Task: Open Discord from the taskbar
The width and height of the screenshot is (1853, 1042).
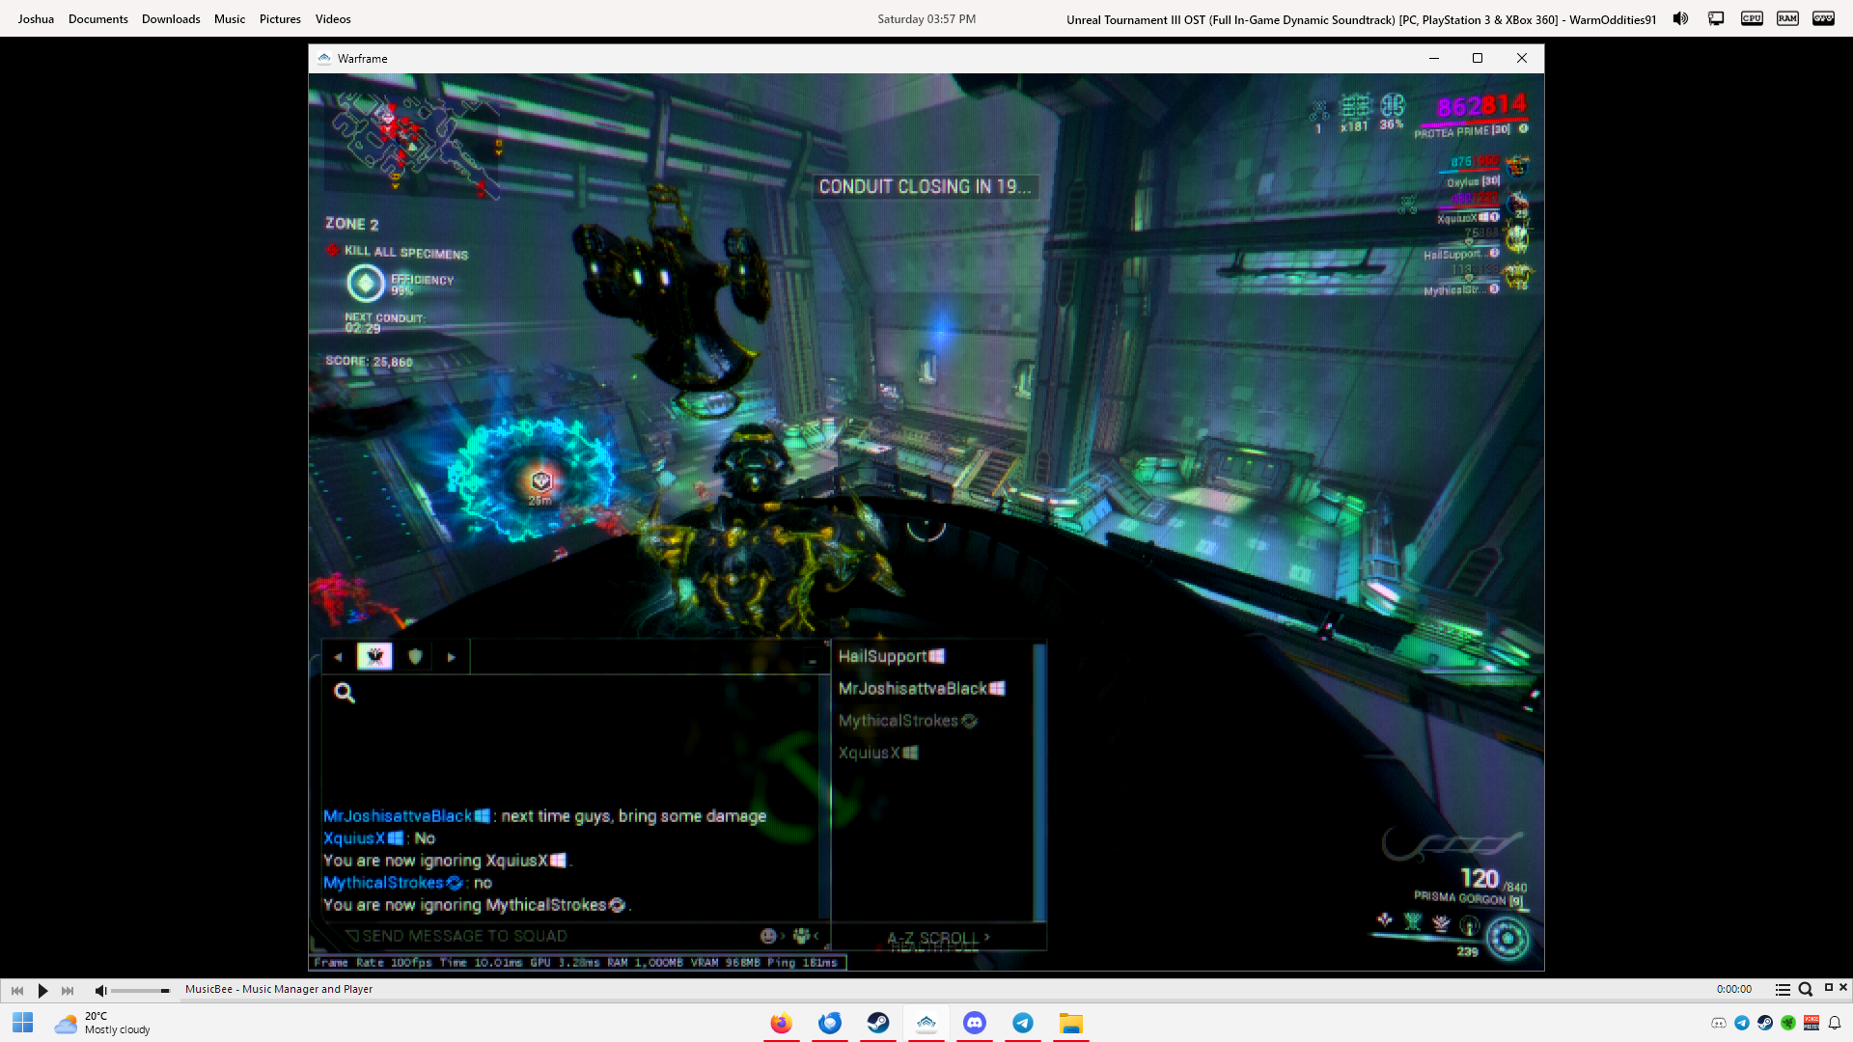Action: click(975, 1023)
